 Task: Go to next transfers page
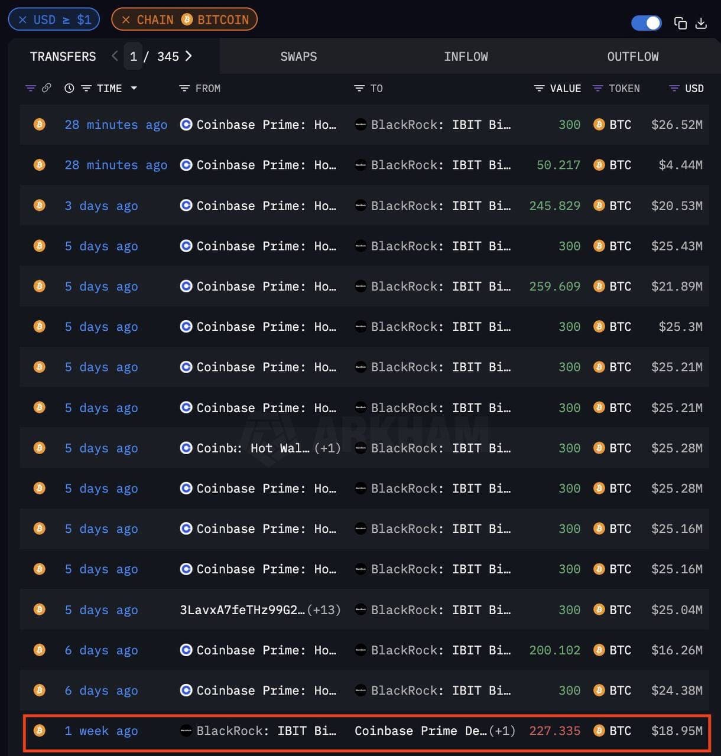189,56
